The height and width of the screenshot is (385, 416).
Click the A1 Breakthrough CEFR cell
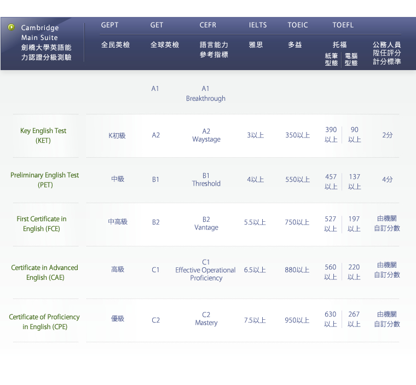coord(206,94)
